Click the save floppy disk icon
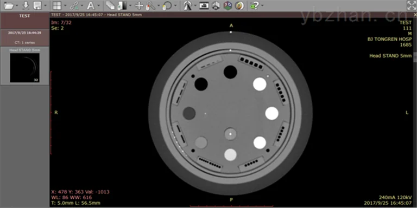 tap(37, 5)
